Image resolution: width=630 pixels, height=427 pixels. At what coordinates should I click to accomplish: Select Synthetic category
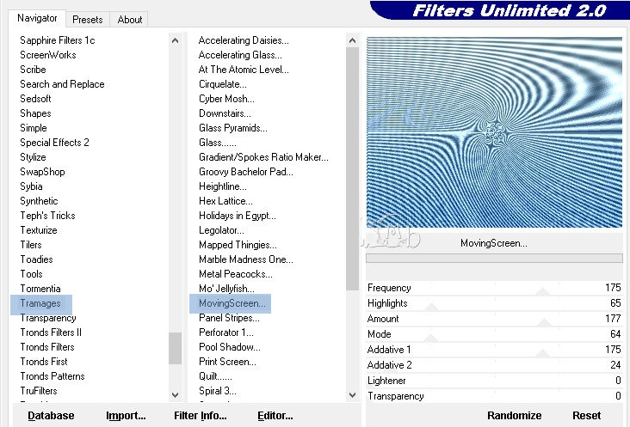pyautogui.click(x=39, y=201)
